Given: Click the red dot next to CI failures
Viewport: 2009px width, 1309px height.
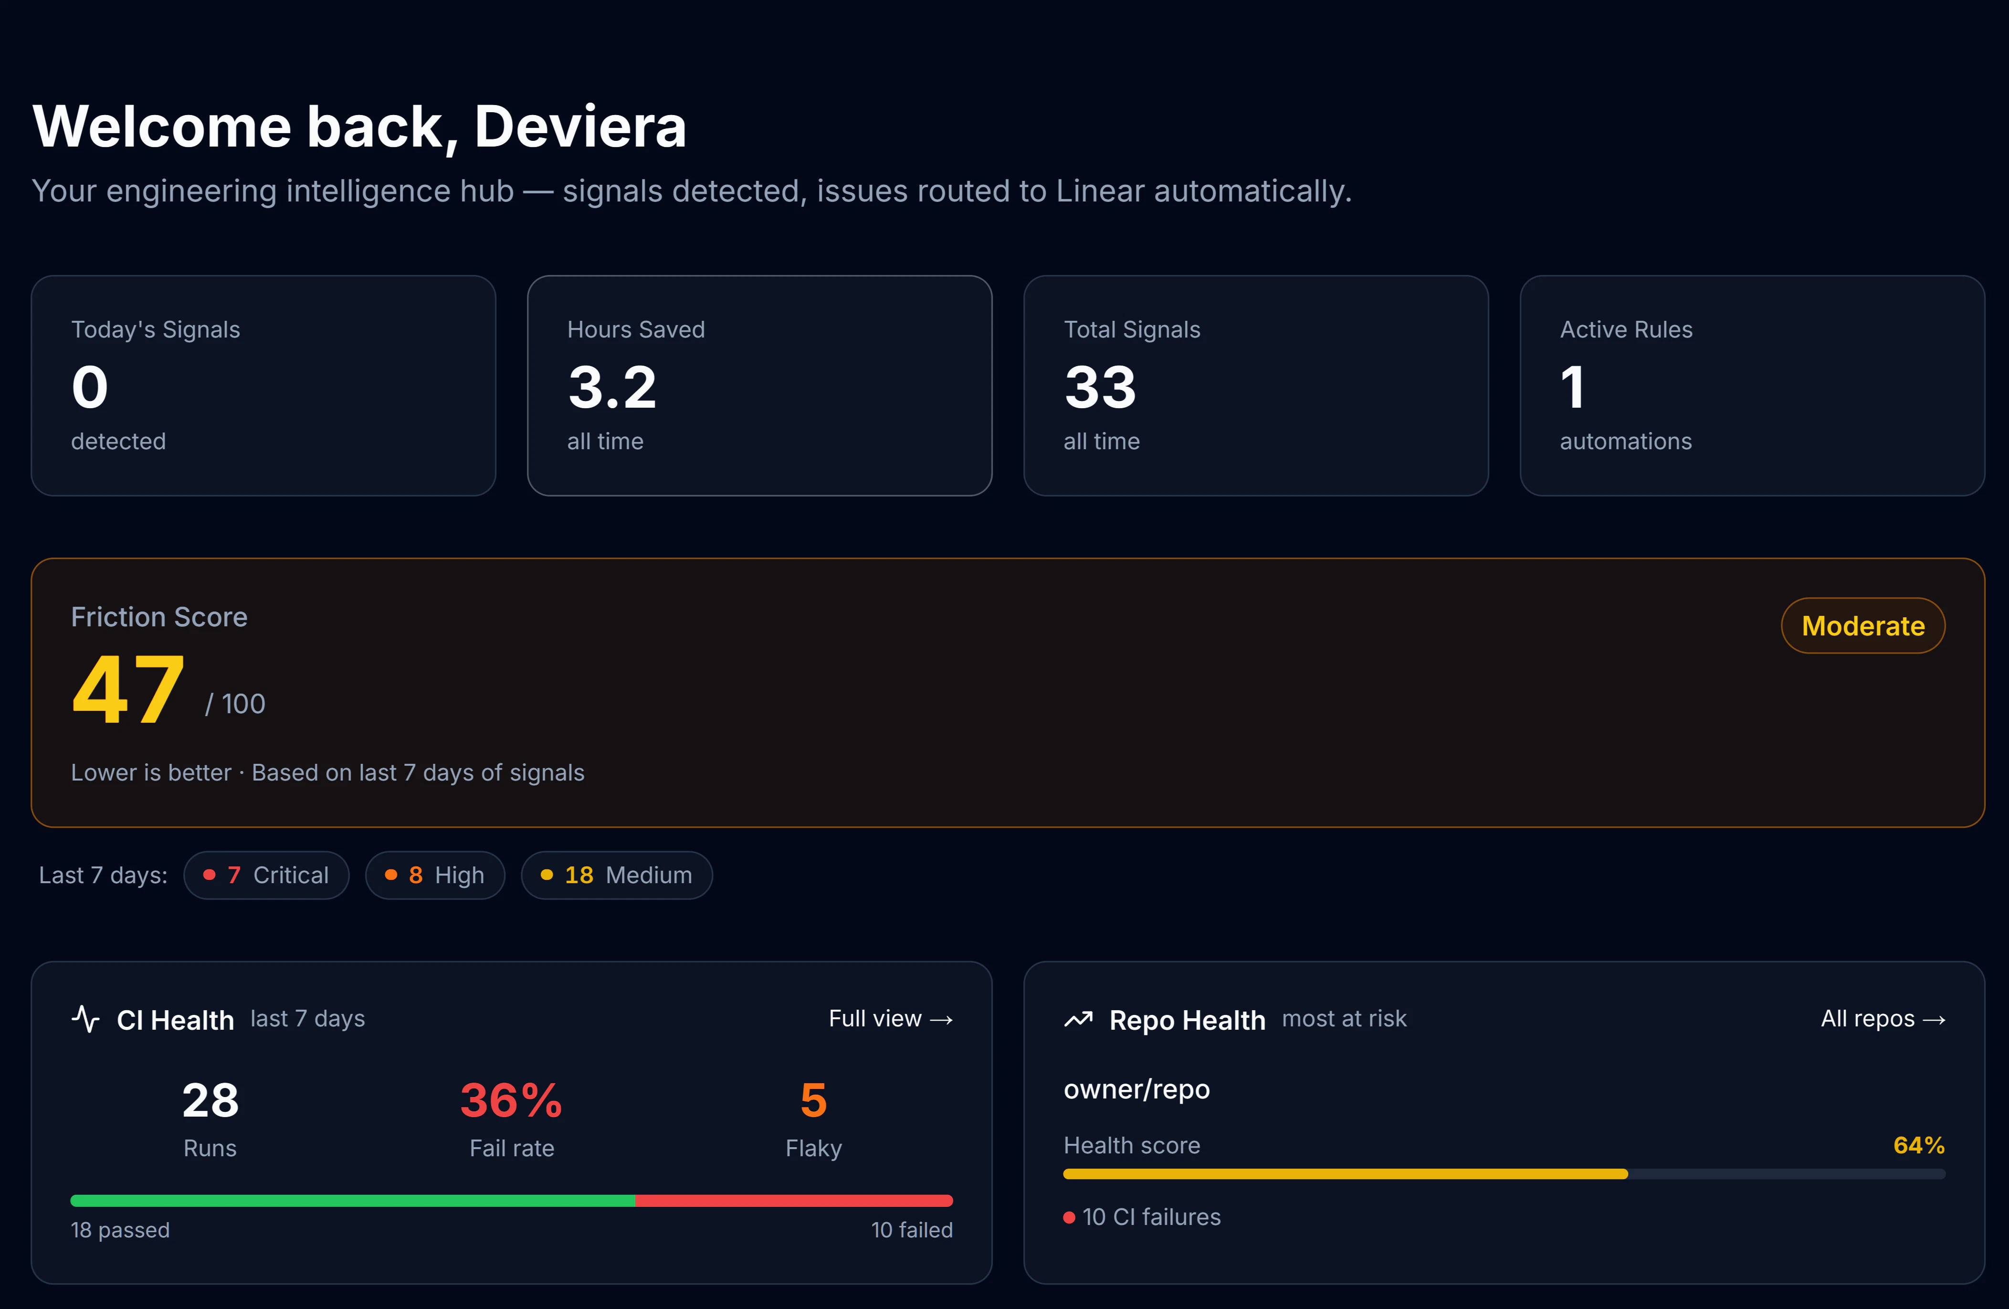Looking at the screenshot, I should click(1069, 1217).
